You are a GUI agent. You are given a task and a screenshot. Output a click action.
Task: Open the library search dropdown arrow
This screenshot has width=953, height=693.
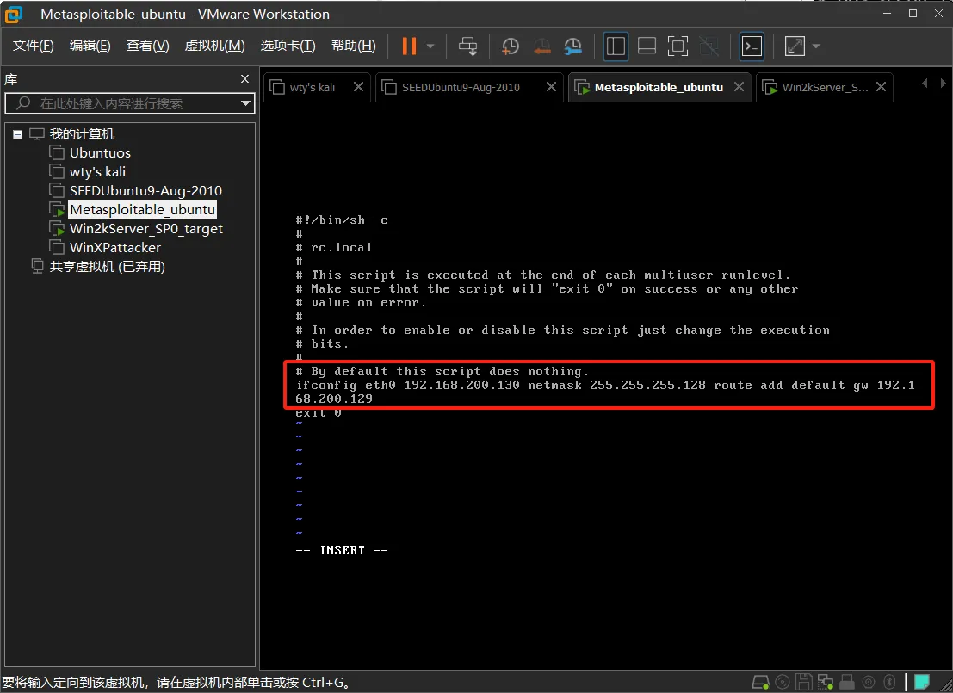(x=245, y=103)
